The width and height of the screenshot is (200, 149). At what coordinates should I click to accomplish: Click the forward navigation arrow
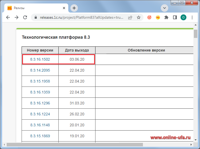pos(17,17)
